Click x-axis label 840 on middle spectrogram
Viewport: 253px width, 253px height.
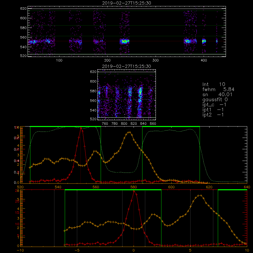pyautogui.click(x=143, y=124)
